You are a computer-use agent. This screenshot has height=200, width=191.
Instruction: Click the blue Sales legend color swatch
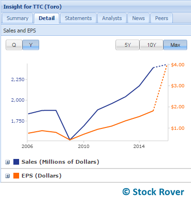[16, 162]
